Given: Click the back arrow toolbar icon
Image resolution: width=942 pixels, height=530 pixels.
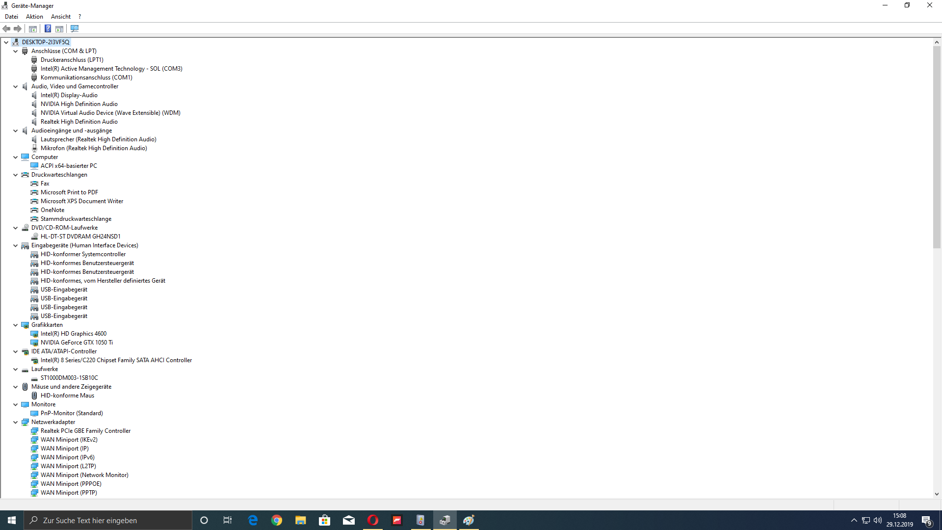Looking at the screenshot, I should 7,28.
